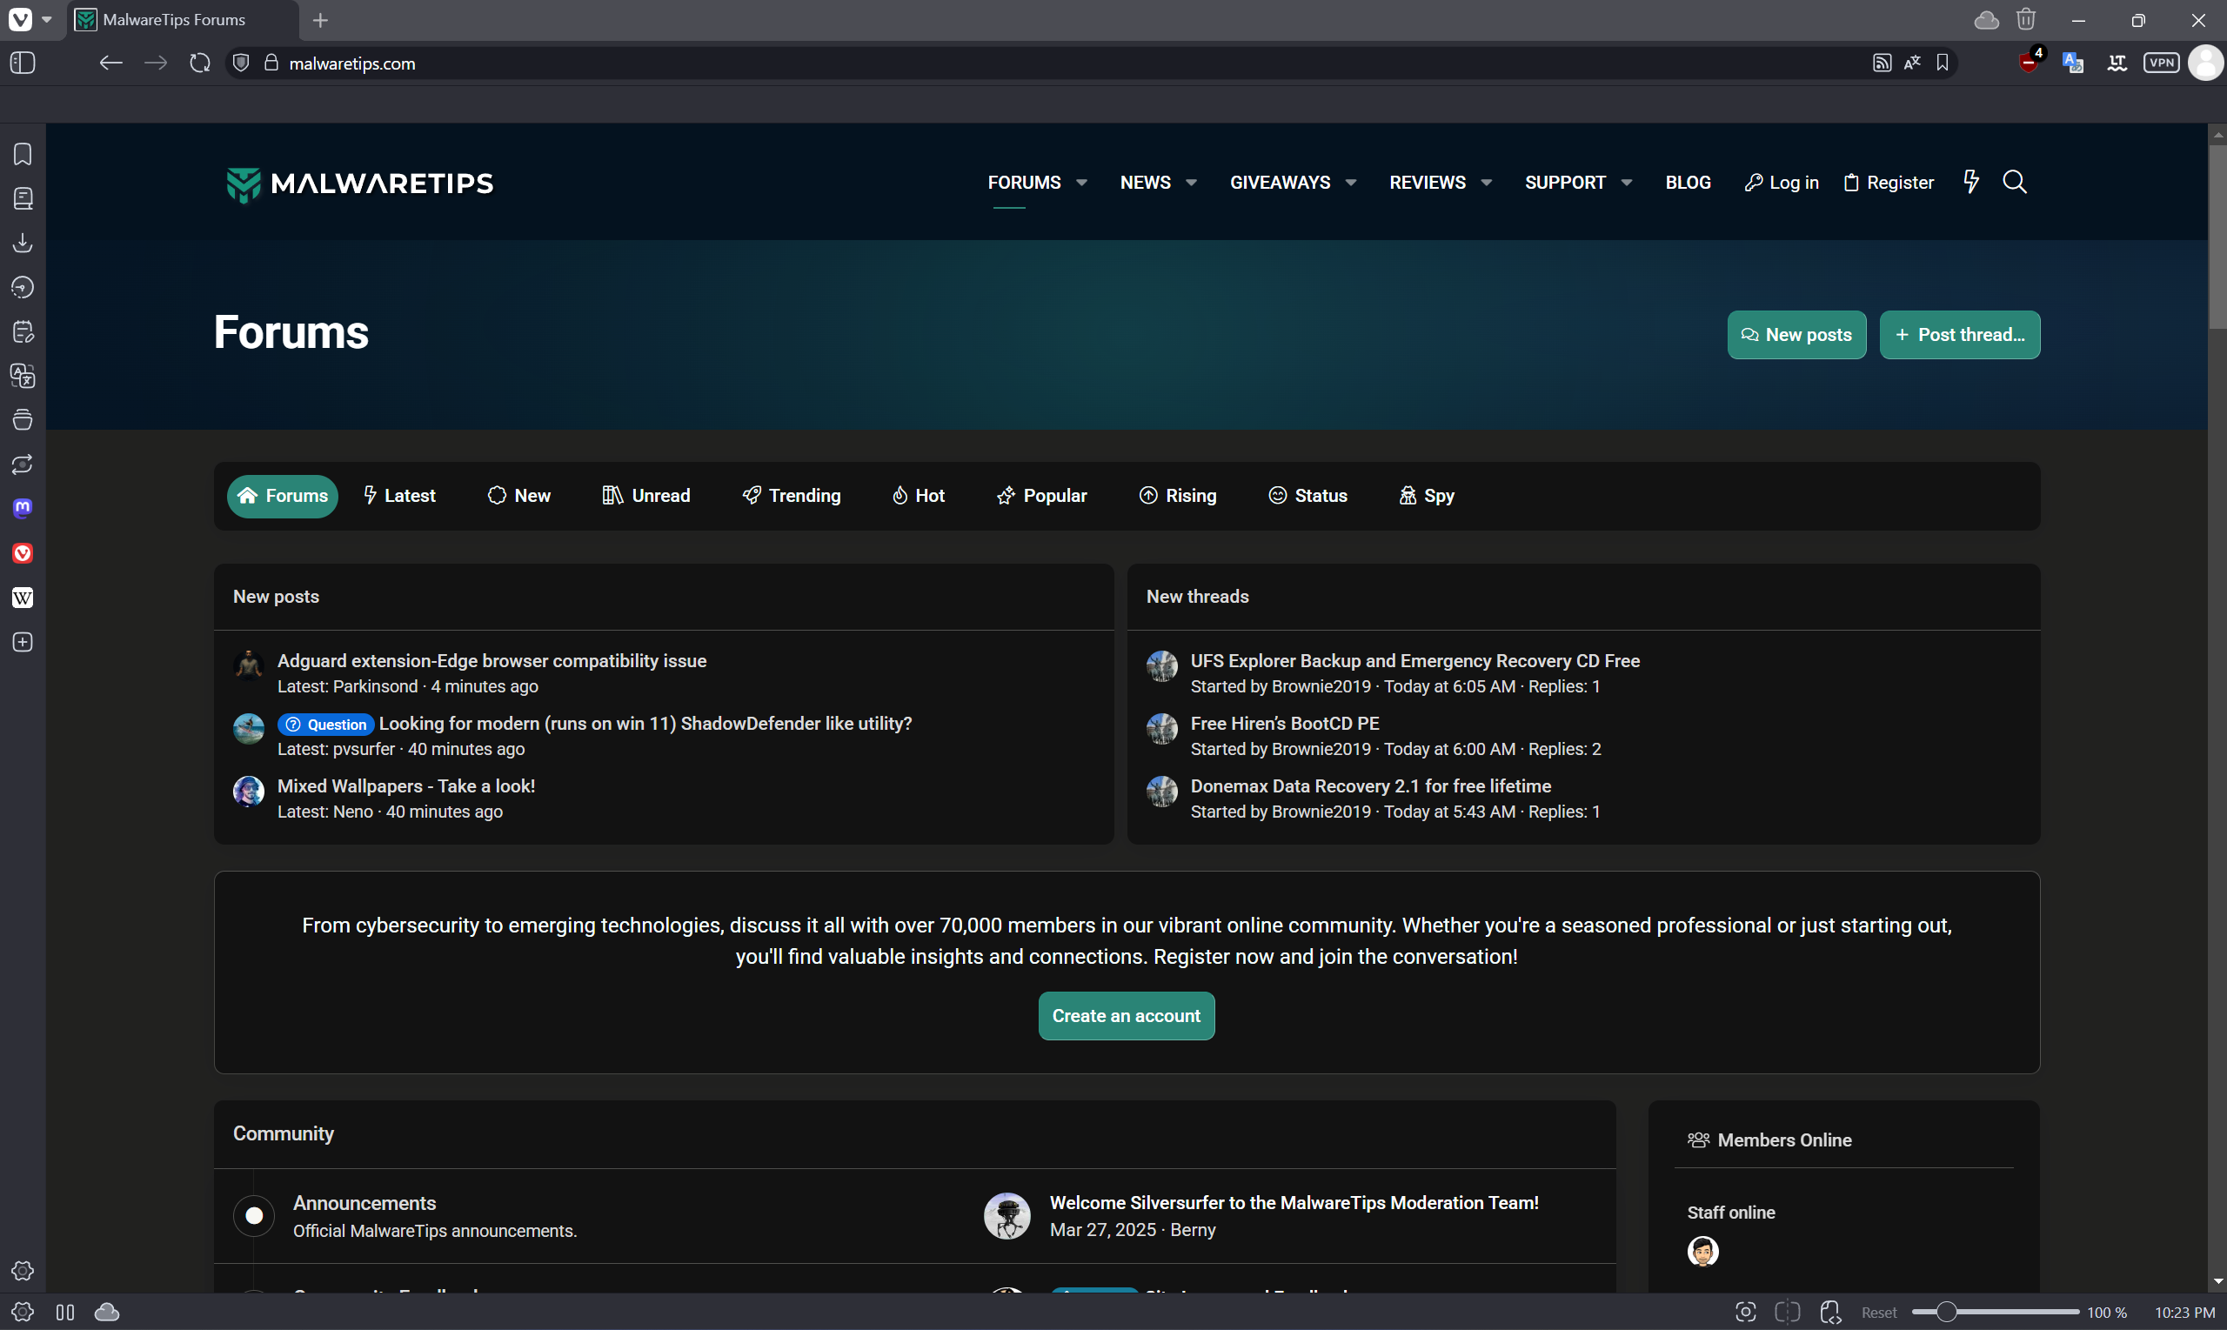Toggle the VPN button in address bar
The height and width of the screenshot is (1330, 2227).
[2161, 63]
